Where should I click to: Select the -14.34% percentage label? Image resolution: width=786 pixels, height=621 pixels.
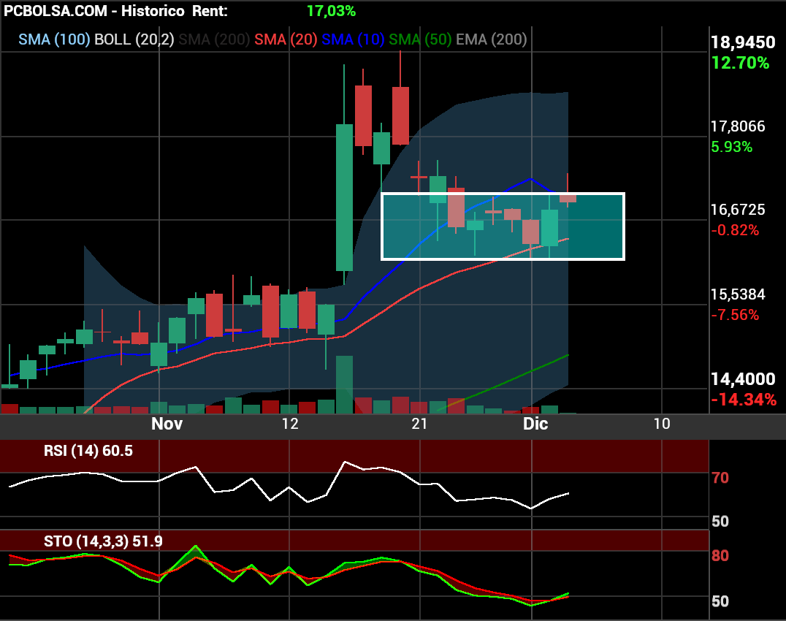(744, 400)
